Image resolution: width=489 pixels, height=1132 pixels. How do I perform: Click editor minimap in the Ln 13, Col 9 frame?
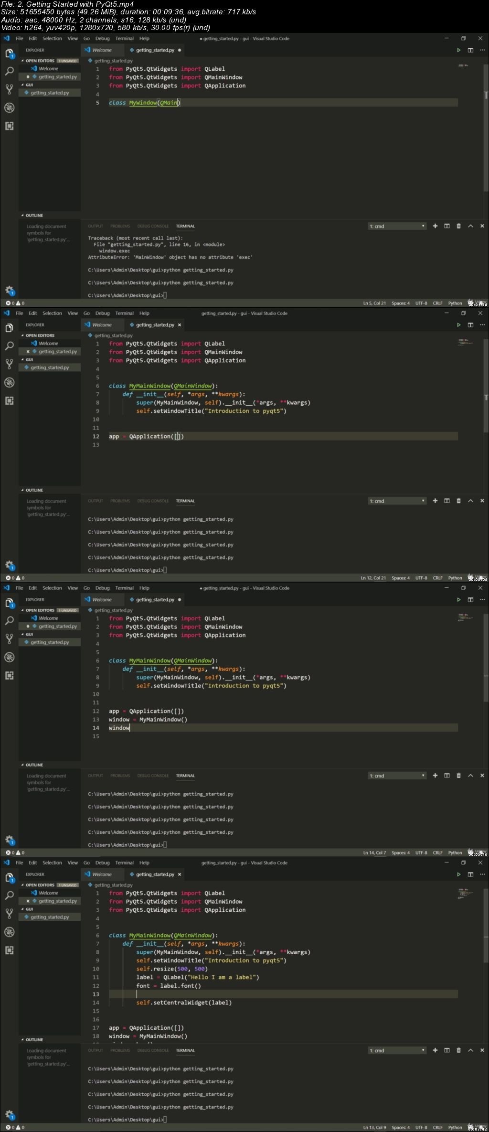click(466, 893)
